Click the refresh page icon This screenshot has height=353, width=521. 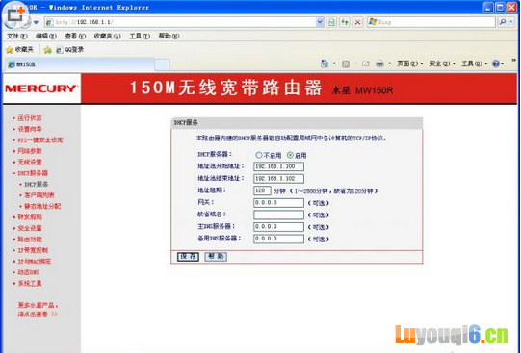[345, 22]
